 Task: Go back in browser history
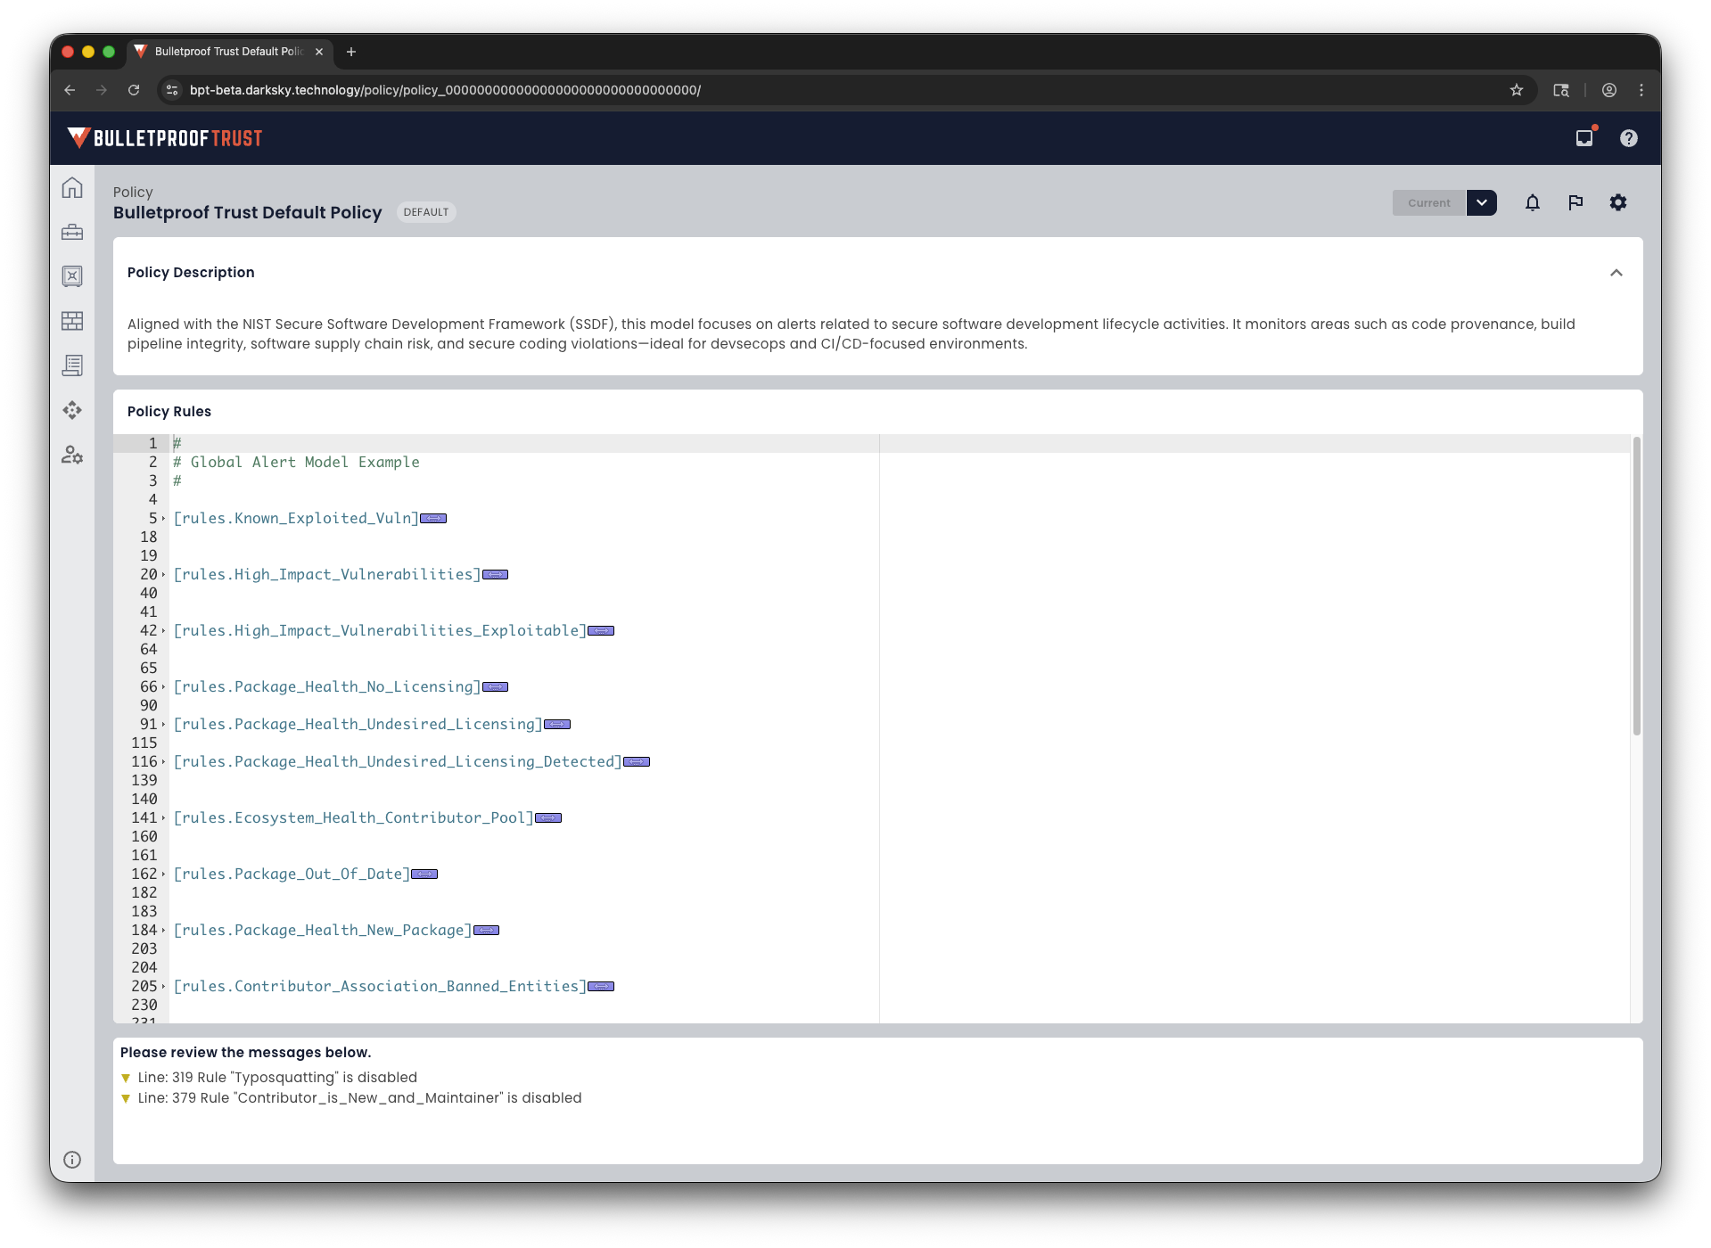pyautogui.click(x=70, y=90)
